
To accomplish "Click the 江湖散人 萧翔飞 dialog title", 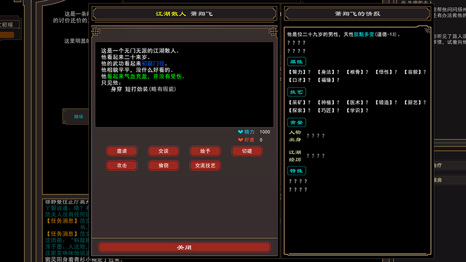I will (x=184, y=13).
